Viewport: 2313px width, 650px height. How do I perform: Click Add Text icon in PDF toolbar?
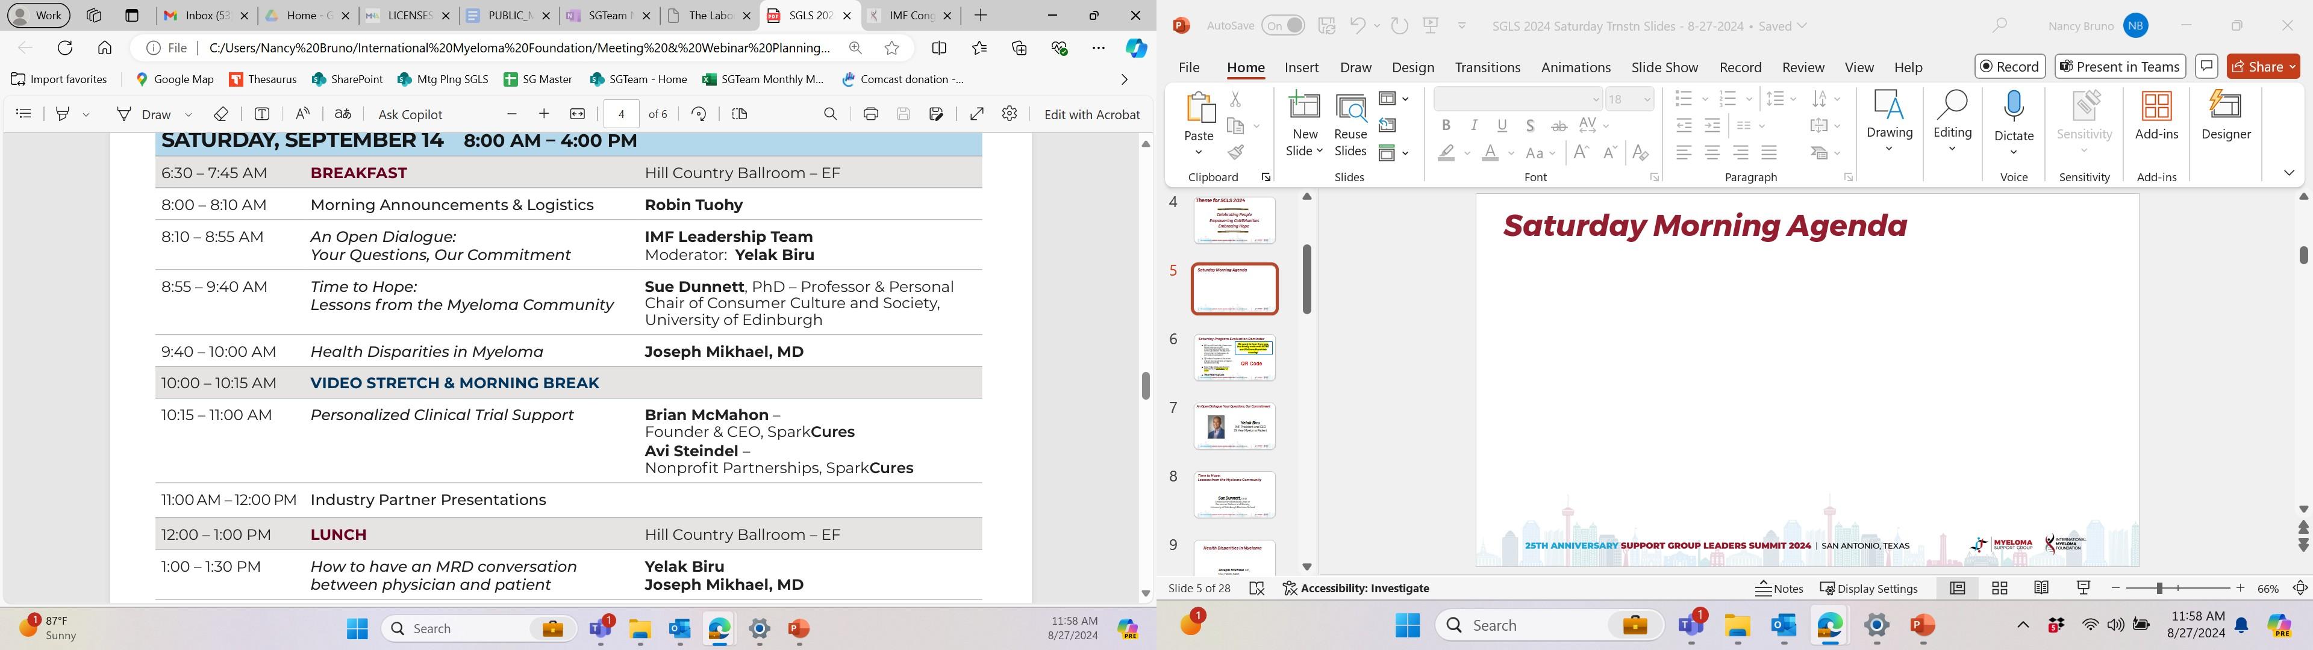[262, 114]
